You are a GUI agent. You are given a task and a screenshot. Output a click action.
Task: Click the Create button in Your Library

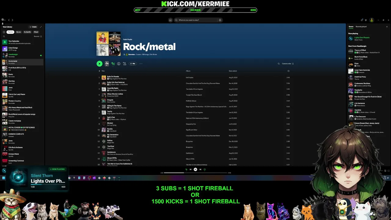[33, 27]
